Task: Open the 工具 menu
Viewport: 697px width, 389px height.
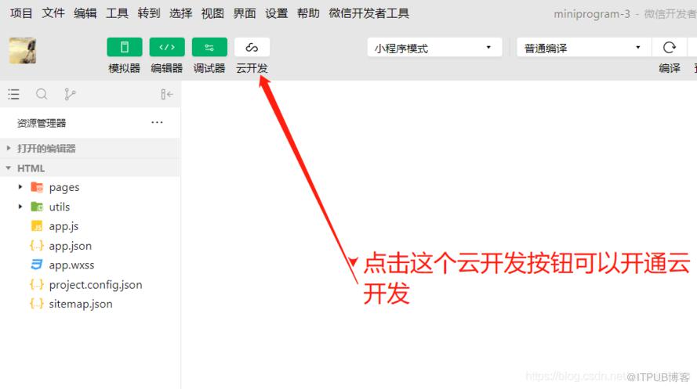Action: pyautogui.click(x=118, y=13)
